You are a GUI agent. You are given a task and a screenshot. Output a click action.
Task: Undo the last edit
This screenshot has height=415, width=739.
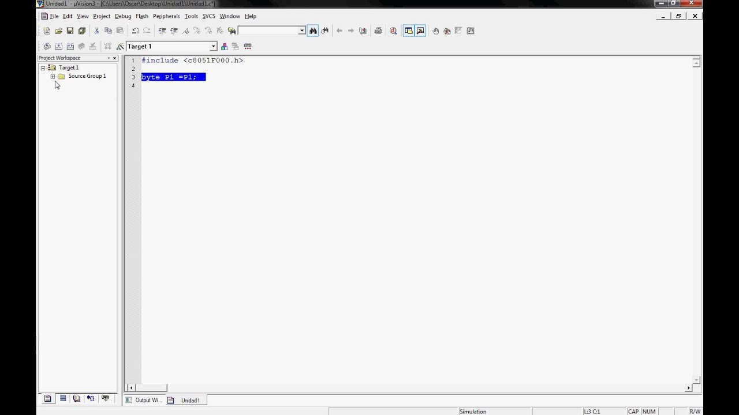[135, 31]
